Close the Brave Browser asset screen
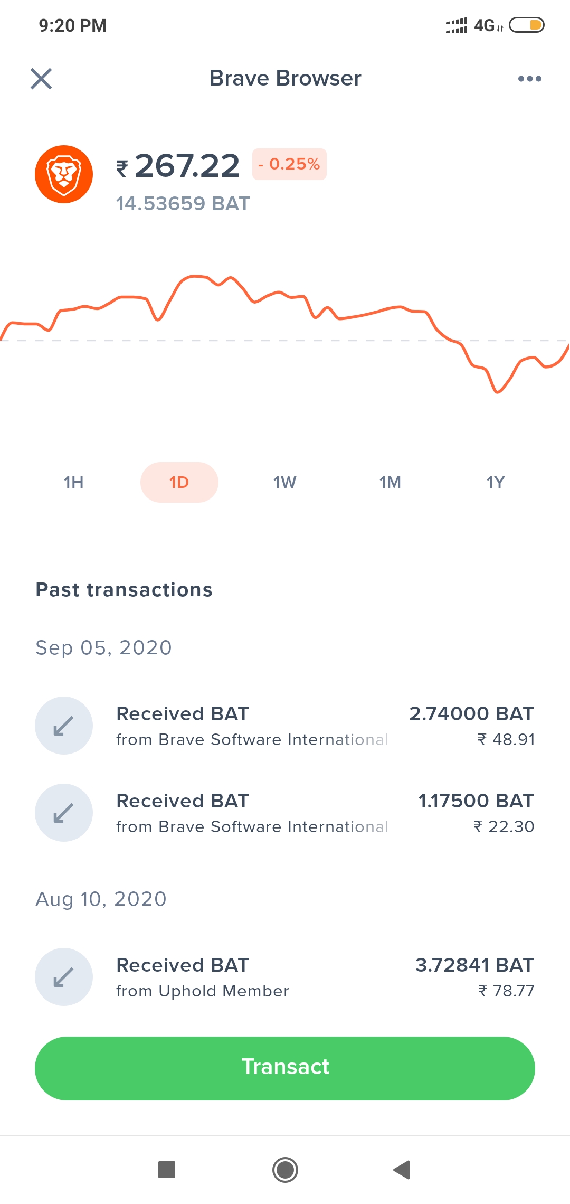The image size is (570, 1204). coord(41,79)
